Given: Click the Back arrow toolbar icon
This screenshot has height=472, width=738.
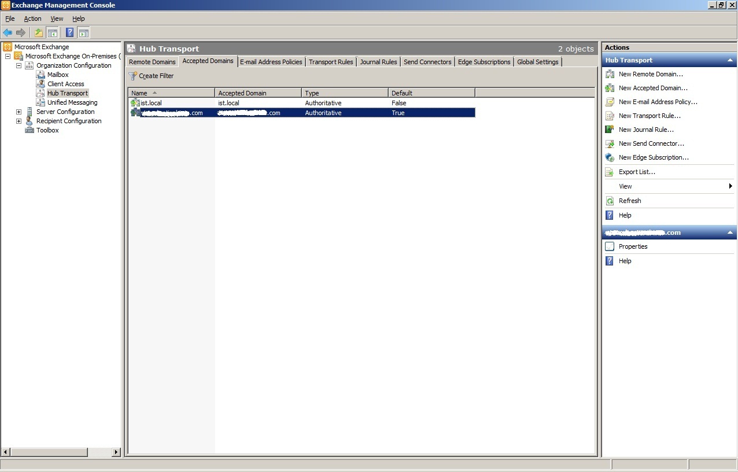Looking at the screenshot, I should point(8,33).
